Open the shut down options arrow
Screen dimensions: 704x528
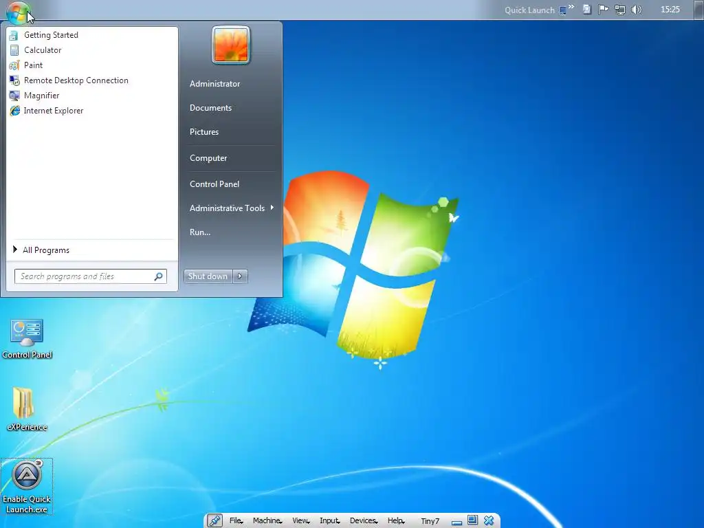[x=240, y=276]
